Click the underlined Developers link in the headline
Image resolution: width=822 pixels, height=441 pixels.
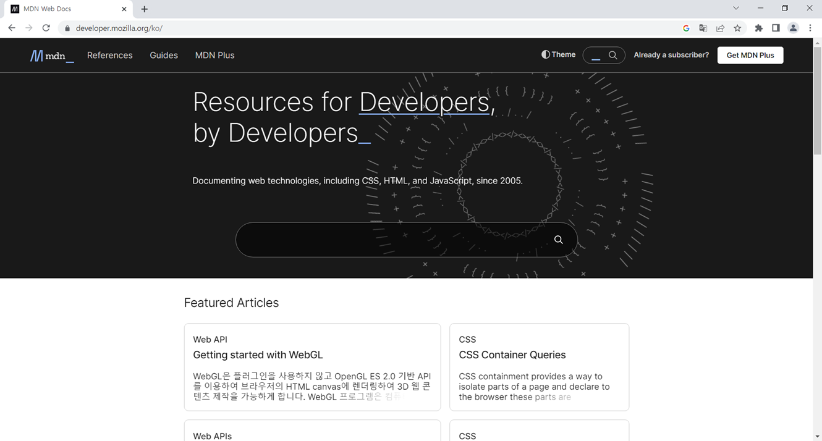[425, 102]
